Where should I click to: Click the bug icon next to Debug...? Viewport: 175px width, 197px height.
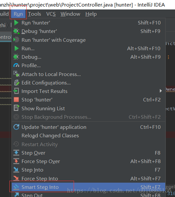point(16,57)
